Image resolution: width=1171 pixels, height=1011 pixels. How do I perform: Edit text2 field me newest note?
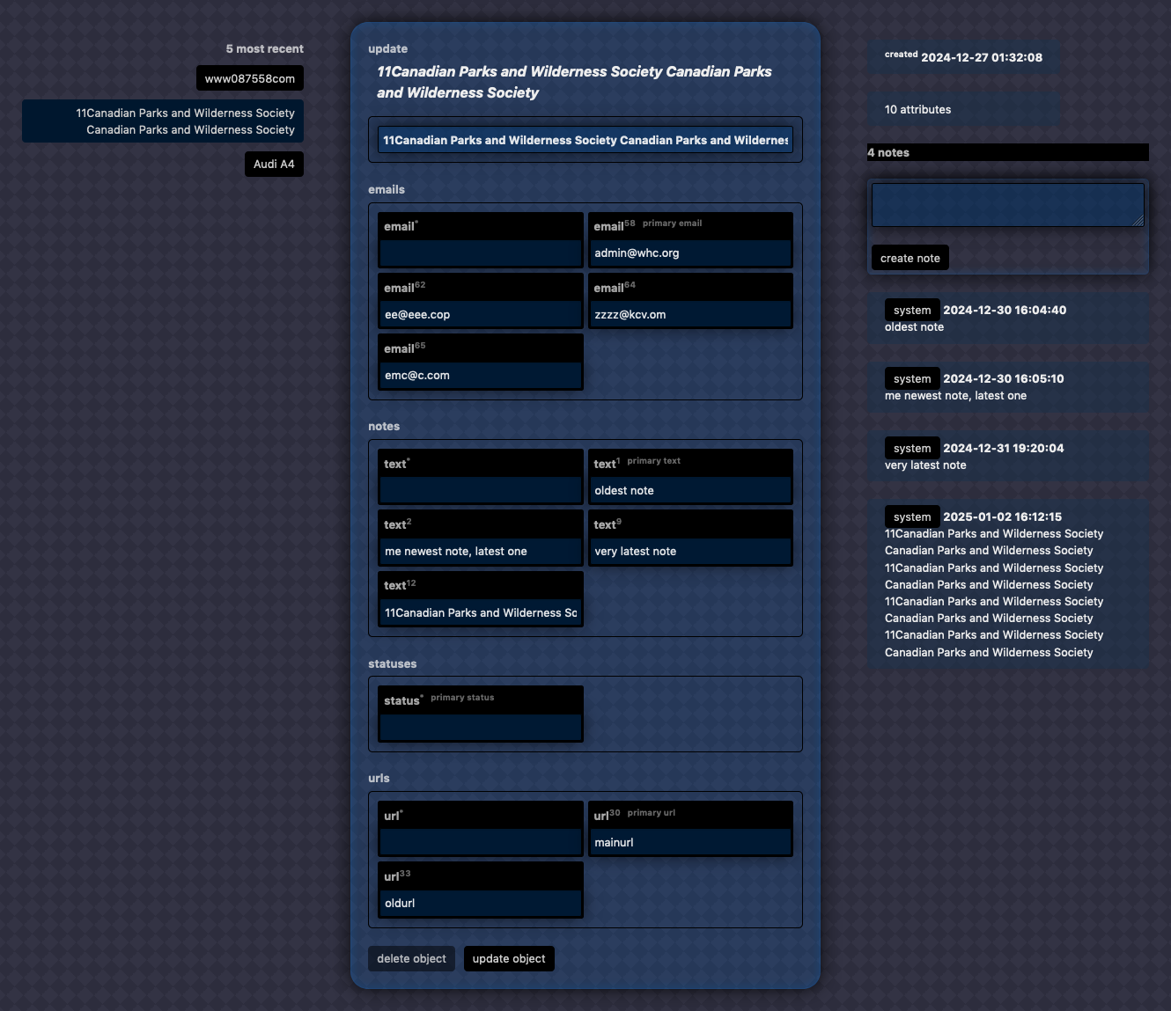pos(481,552)
